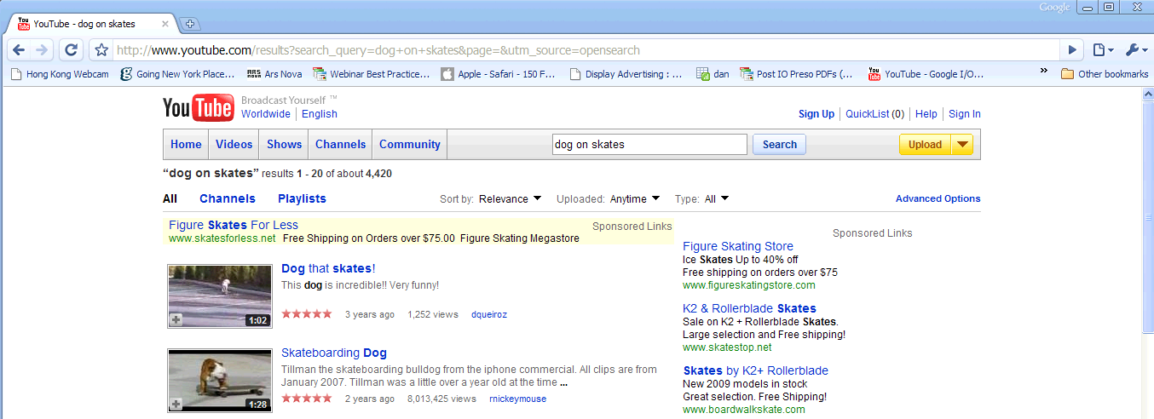Select the All results filter
This screenshot has height=419, width=1154.
click(x=170, y=198)
